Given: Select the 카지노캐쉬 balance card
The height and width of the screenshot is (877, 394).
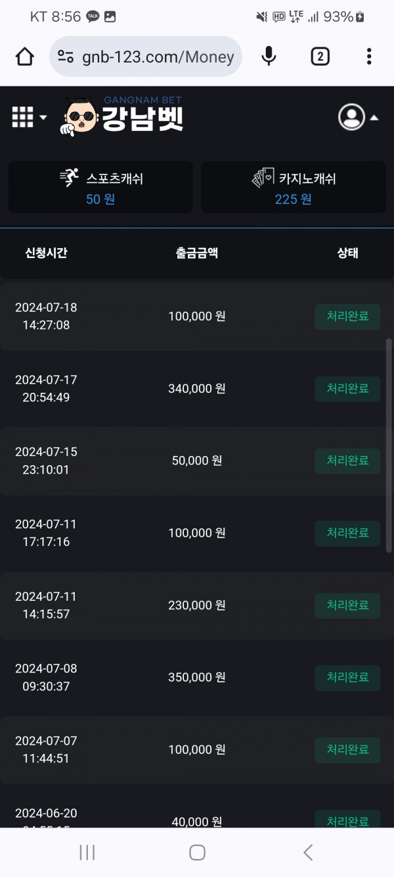Looking at the screenshot, I should click(x=293, y=188).
